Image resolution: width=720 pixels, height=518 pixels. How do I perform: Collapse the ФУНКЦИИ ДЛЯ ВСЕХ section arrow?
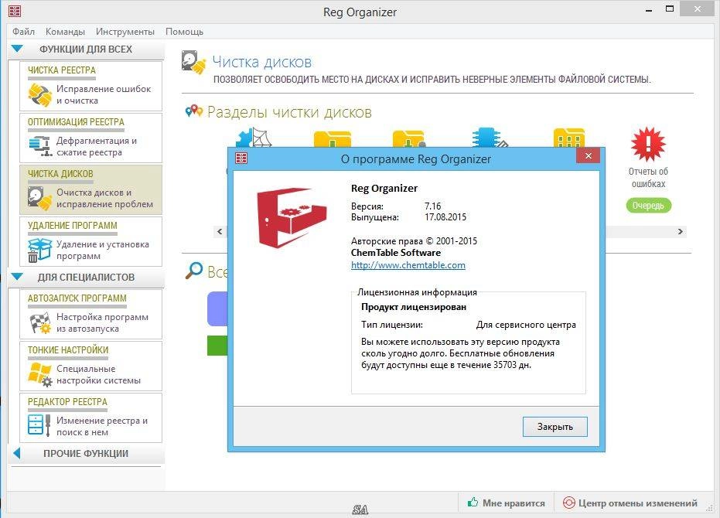(17, 49)
